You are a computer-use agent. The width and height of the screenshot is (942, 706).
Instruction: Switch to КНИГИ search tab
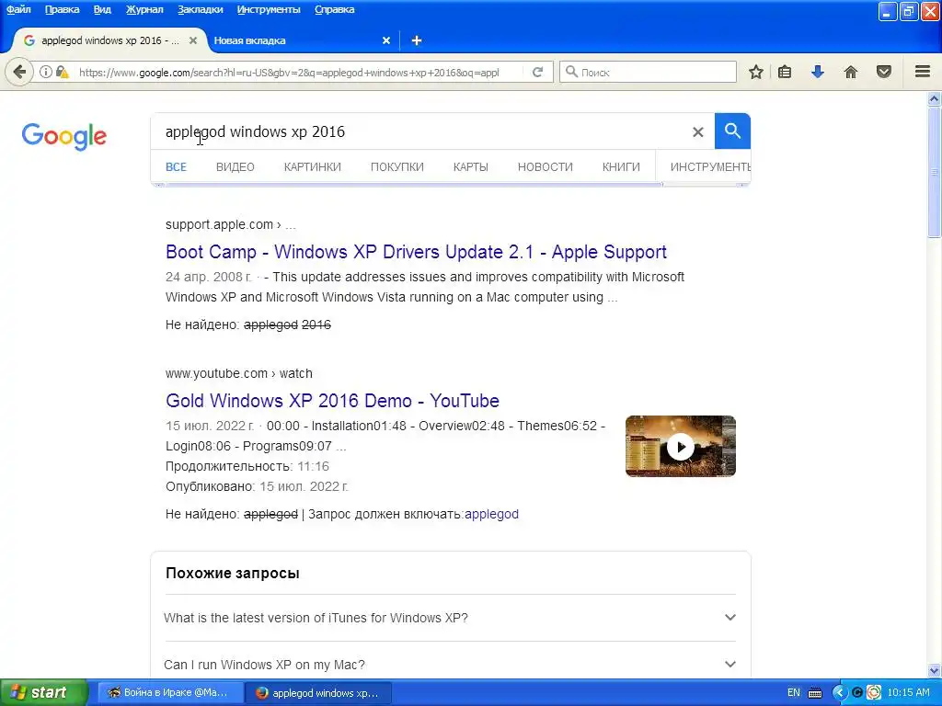point(621,167)
